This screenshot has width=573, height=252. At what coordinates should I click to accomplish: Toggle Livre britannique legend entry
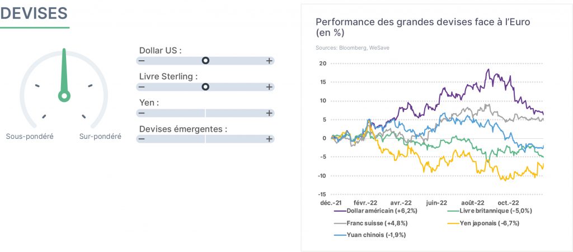coord(490,211)
